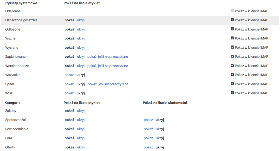The image size is (280, 151).
Task: Click 'Pokaż na liście wiadomości' column header
Action: coord(165,103)
